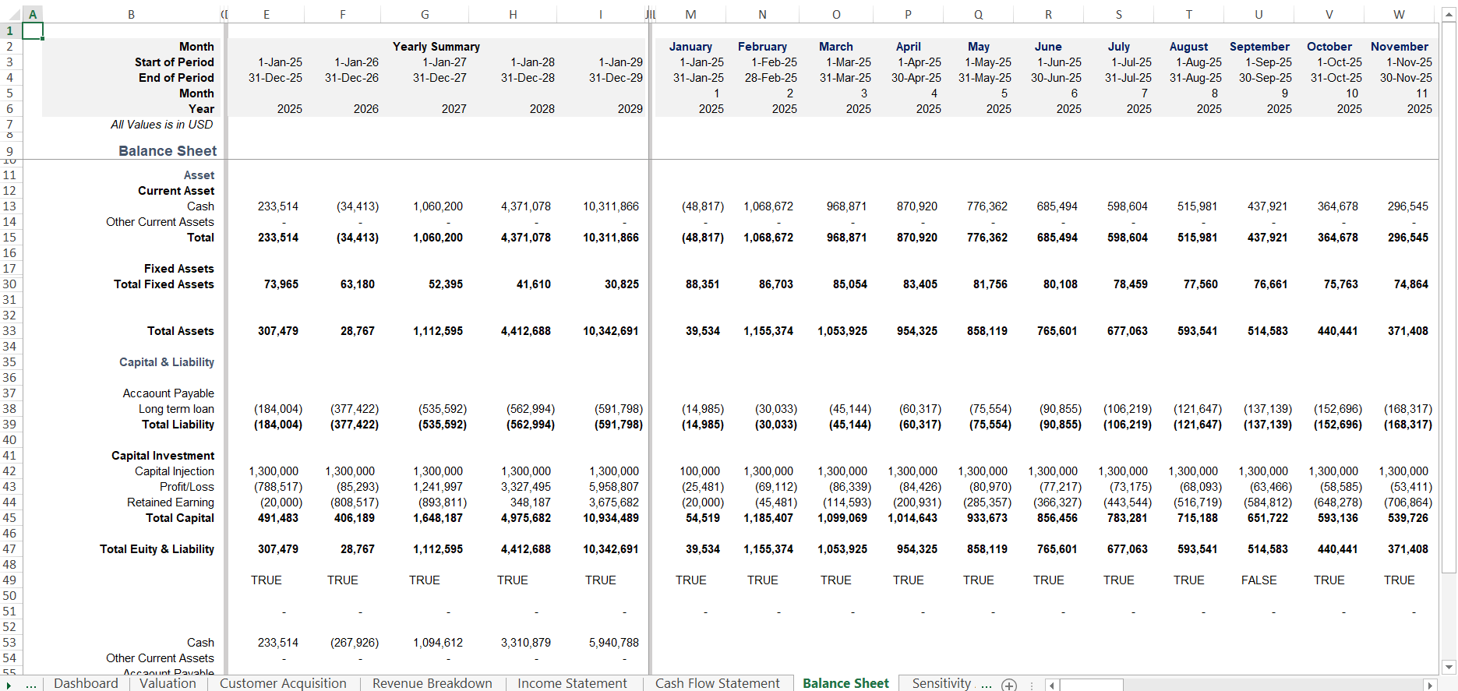Click the FALSE check under September
This screenshot has width=1458, height=691.
[x=1259, y=580]
